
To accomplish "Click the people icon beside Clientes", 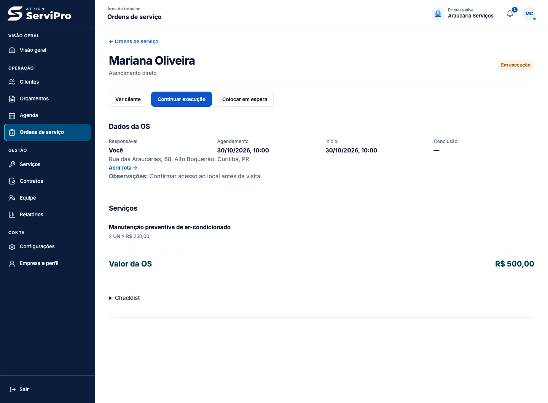I will [12, 82].
